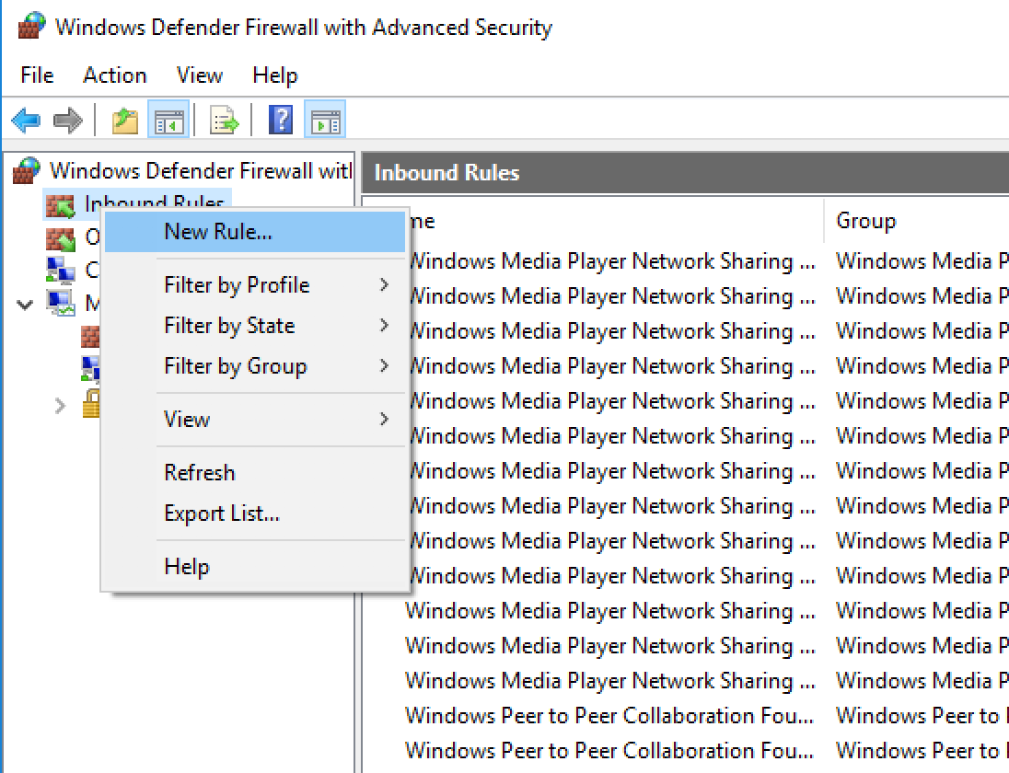Toggle the Show/Hide Action Pane icon

click(x=325, y=121)
